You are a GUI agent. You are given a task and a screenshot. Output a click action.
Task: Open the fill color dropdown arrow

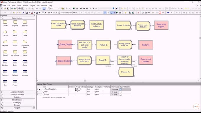tap(35, 12)
